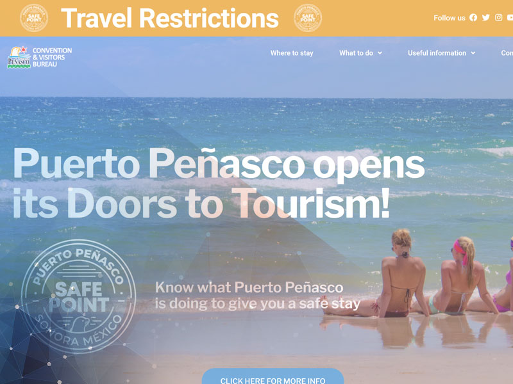
Task: Click the large Puerto Peñasco Safe Point stamp
Action: [x=78, y=296]
